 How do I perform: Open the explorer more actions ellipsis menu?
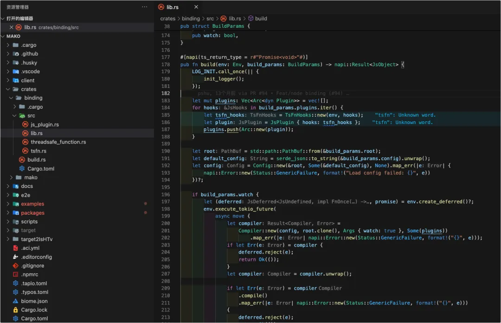point(144,6)
